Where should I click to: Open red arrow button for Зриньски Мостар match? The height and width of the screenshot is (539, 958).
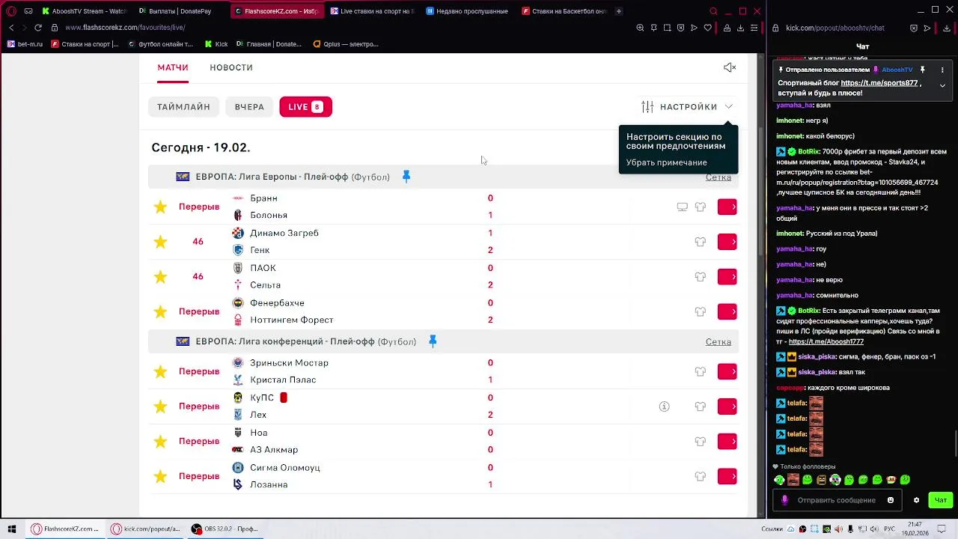[x=727, y=371]
